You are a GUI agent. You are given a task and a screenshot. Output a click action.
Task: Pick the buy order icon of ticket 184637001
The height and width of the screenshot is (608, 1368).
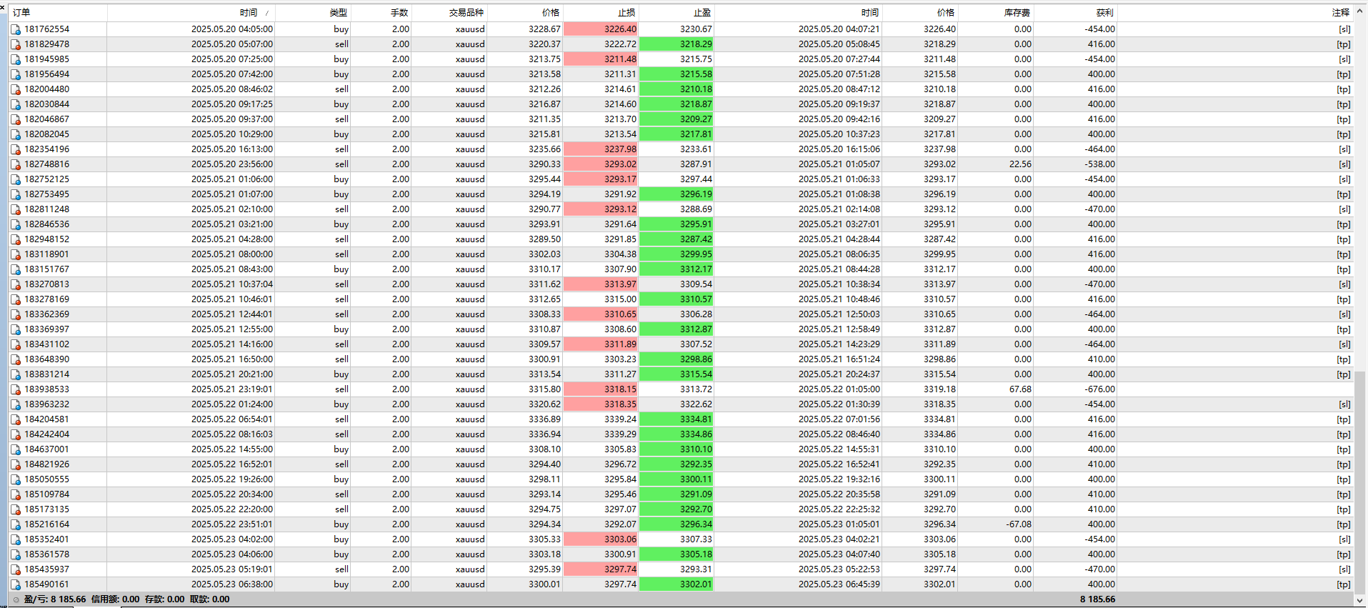pyautogui.click(x=16, y=449)
